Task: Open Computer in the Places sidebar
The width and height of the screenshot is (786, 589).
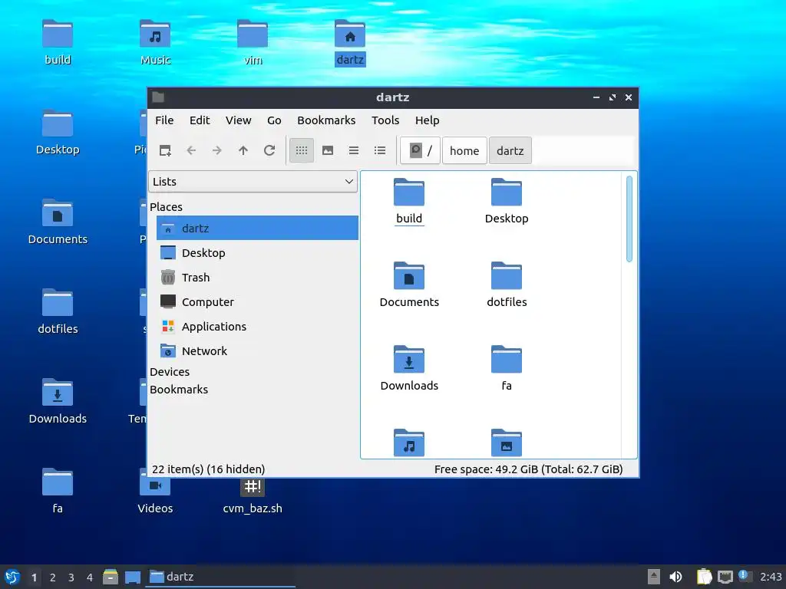Action: [x=257, y=301]
